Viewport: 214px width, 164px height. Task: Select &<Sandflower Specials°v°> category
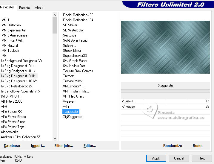[20, 91]
